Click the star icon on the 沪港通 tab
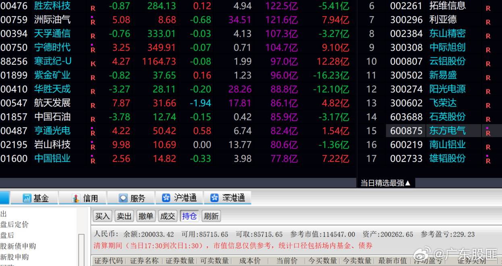Viewport: 502px width, 266px height. (167, 198)
